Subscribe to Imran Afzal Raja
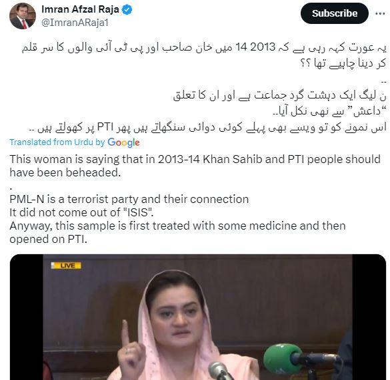The image size is (390, 380). 334,13
